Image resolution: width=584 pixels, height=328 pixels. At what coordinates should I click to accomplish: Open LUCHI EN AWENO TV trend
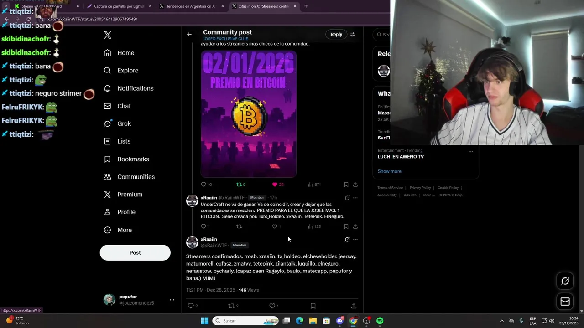[x=401, y=157]
